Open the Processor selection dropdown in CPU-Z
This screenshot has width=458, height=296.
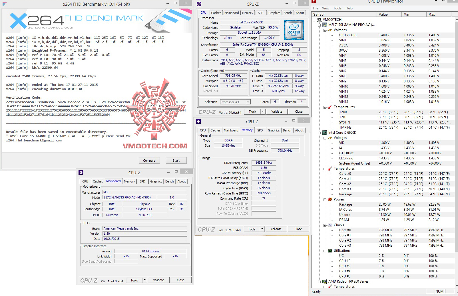(x=248, y=102)
